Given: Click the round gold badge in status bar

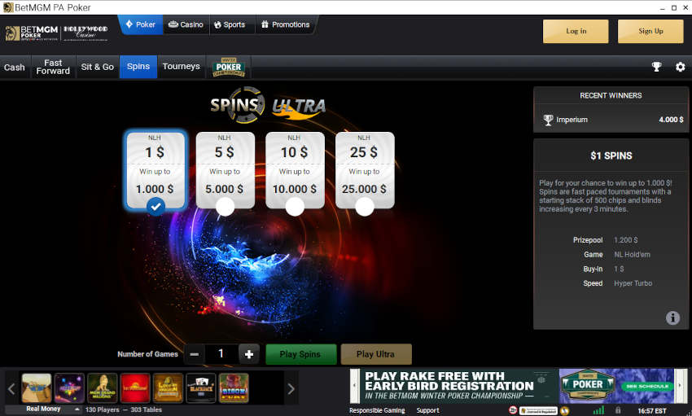Looking at the screenshot, I should pyautogui.click(x=564, y=410).
